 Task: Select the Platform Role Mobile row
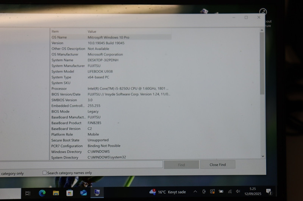point(111,134)
